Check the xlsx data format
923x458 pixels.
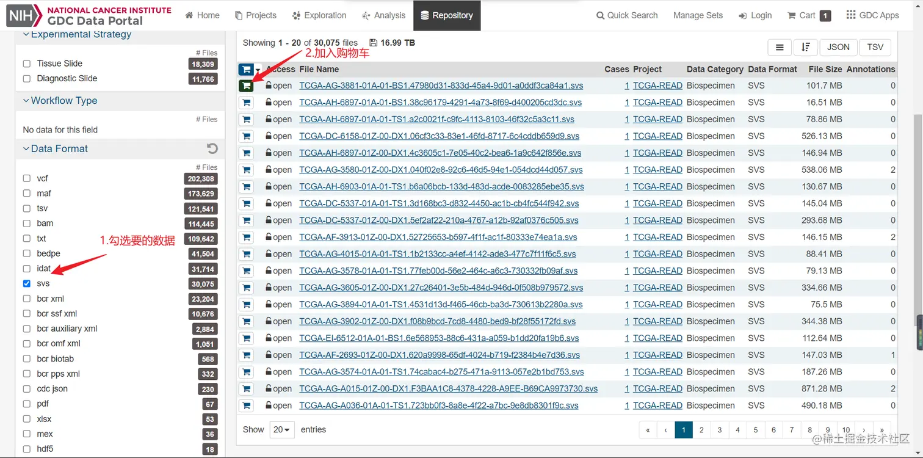pyautogui.click(x=27, y=419)
